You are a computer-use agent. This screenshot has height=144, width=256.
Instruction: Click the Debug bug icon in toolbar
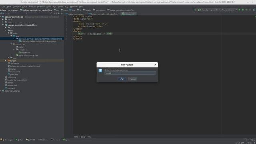[243, 10]
